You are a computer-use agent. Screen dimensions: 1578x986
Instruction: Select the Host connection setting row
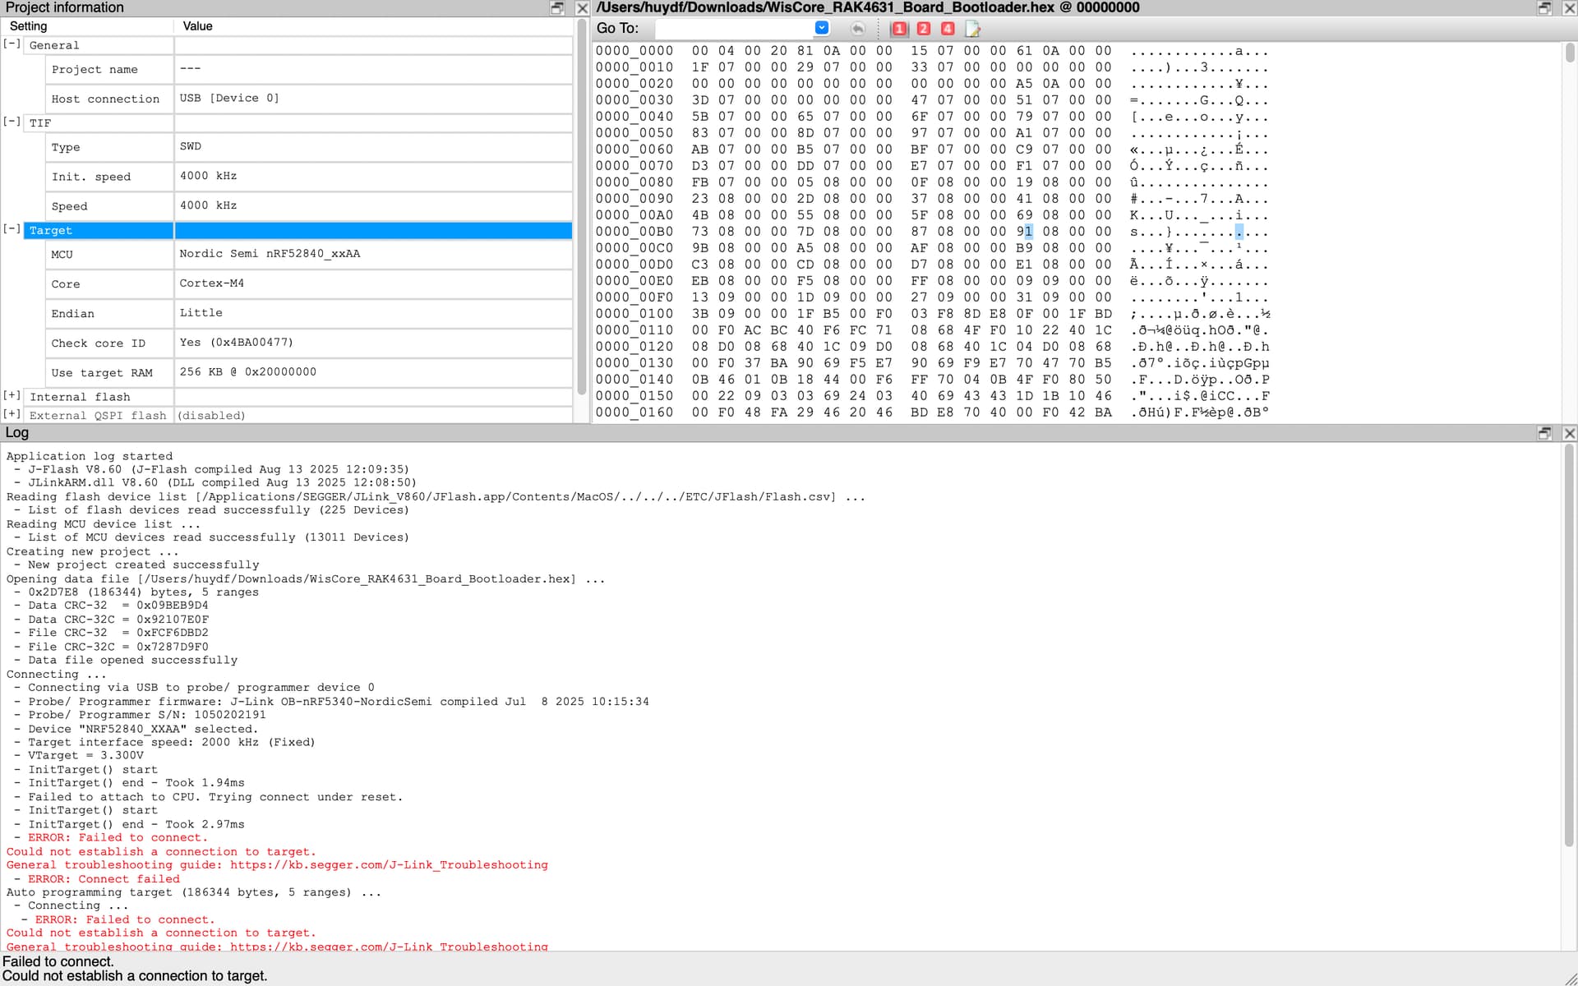(x=105, y=99)
